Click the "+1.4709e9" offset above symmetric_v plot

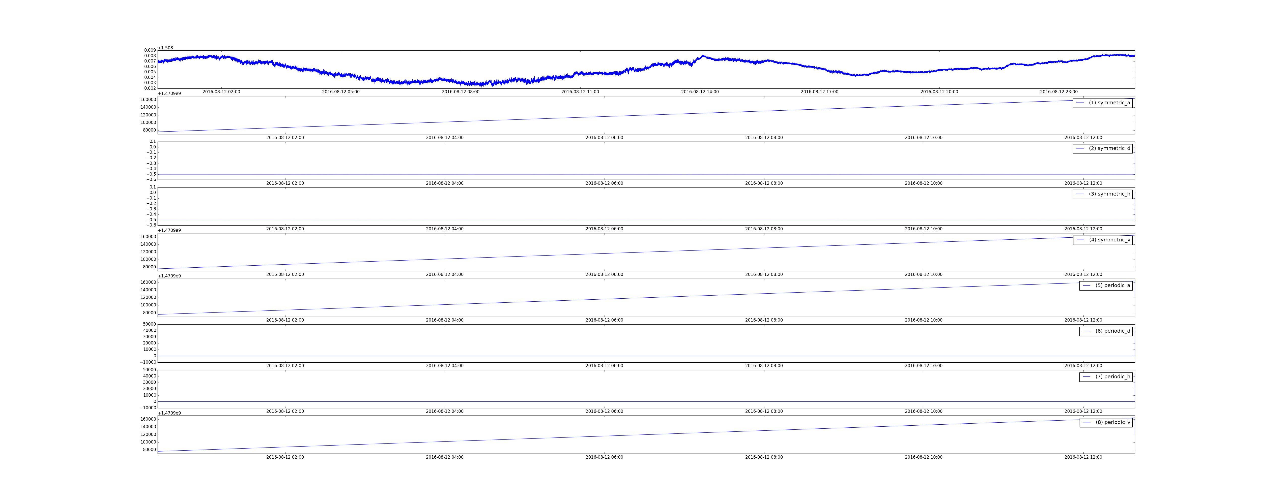(169, 231)
